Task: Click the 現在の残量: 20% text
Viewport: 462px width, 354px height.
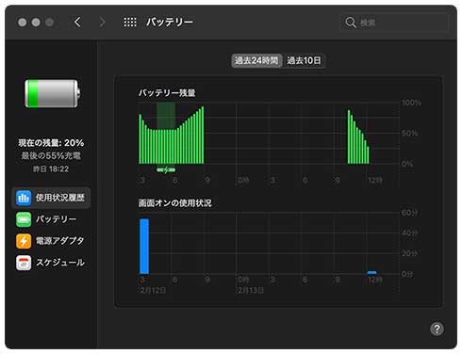Action: pos(51,143)
